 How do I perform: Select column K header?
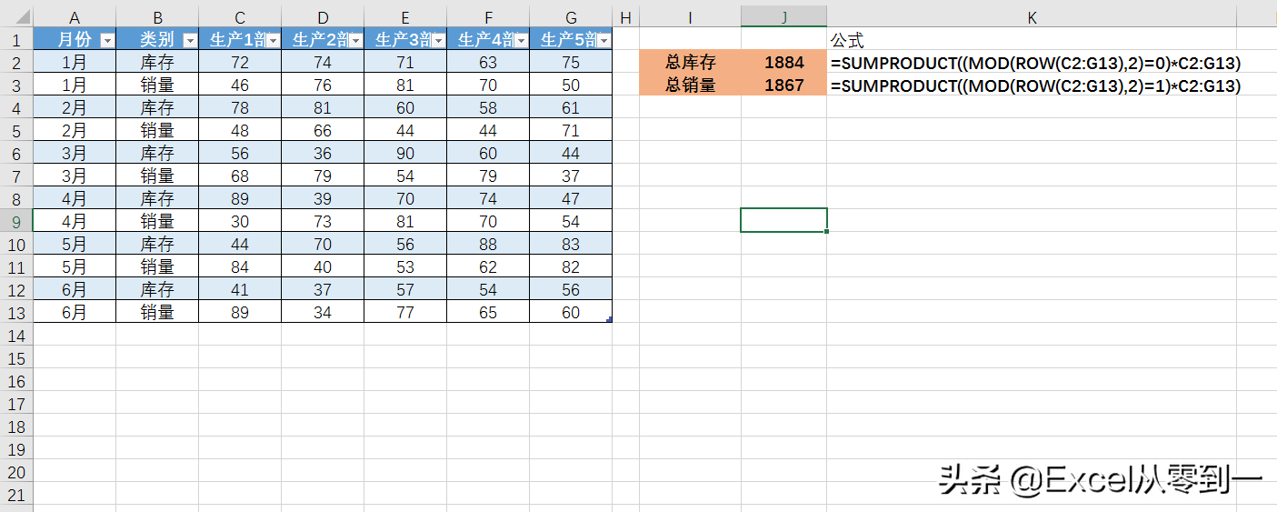[x=1032, y=17]
